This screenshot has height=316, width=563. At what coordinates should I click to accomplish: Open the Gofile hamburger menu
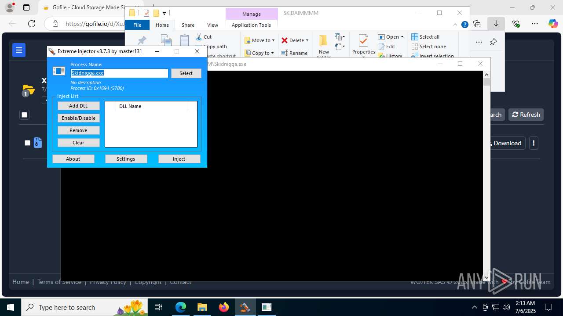coord(19,50)
